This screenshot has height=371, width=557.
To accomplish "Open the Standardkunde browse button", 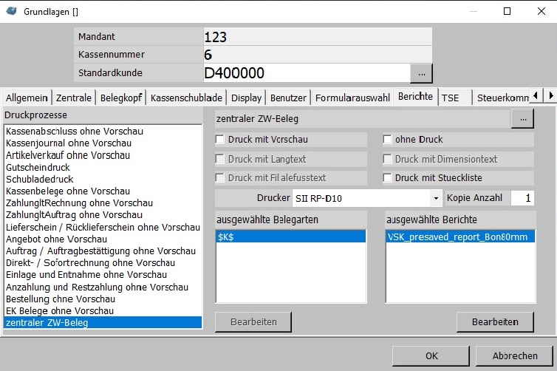I will (421, 73).
